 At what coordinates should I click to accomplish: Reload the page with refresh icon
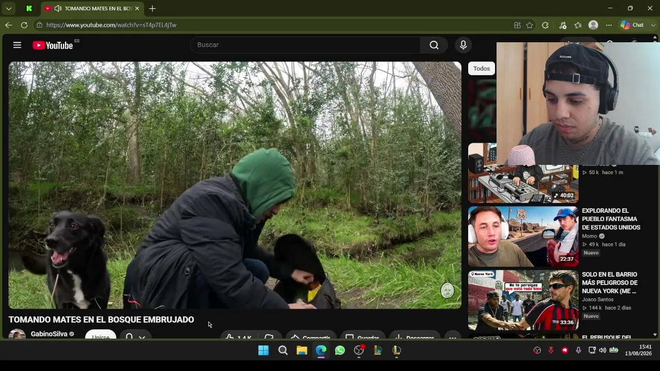pyautogui.click(x=24, y=25)
